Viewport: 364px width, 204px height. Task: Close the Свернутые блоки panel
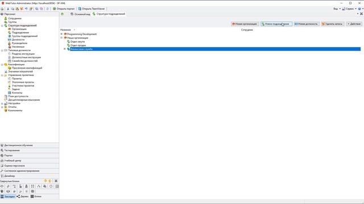(56, 181)
